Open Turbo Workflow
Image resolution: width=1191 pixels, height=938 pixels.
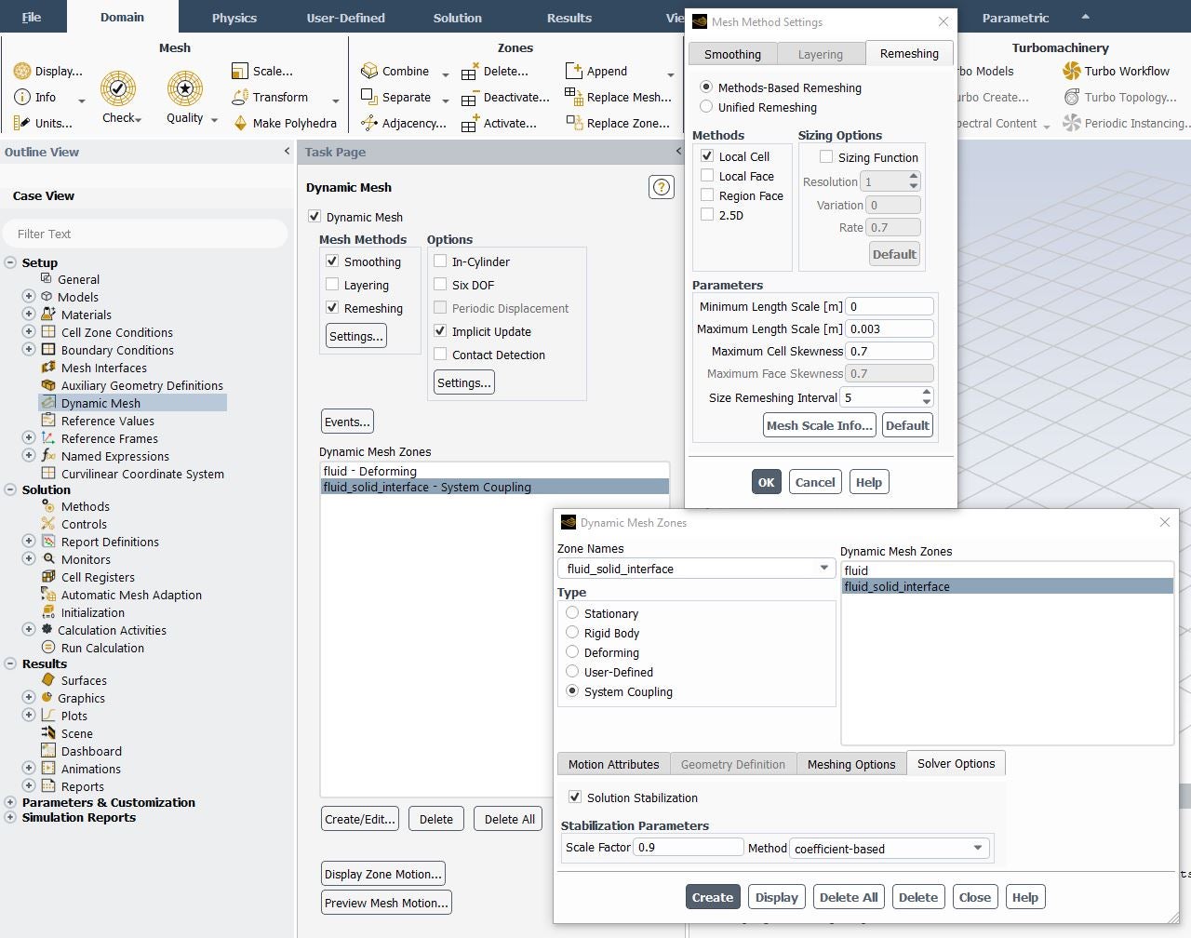point(1072,71)
